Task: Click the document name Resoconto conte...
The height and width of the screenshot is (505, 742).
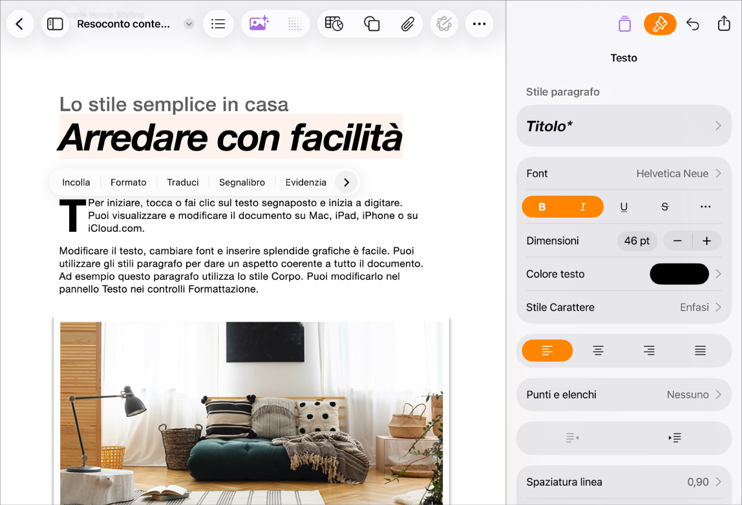Action: [x=123, y=24]
